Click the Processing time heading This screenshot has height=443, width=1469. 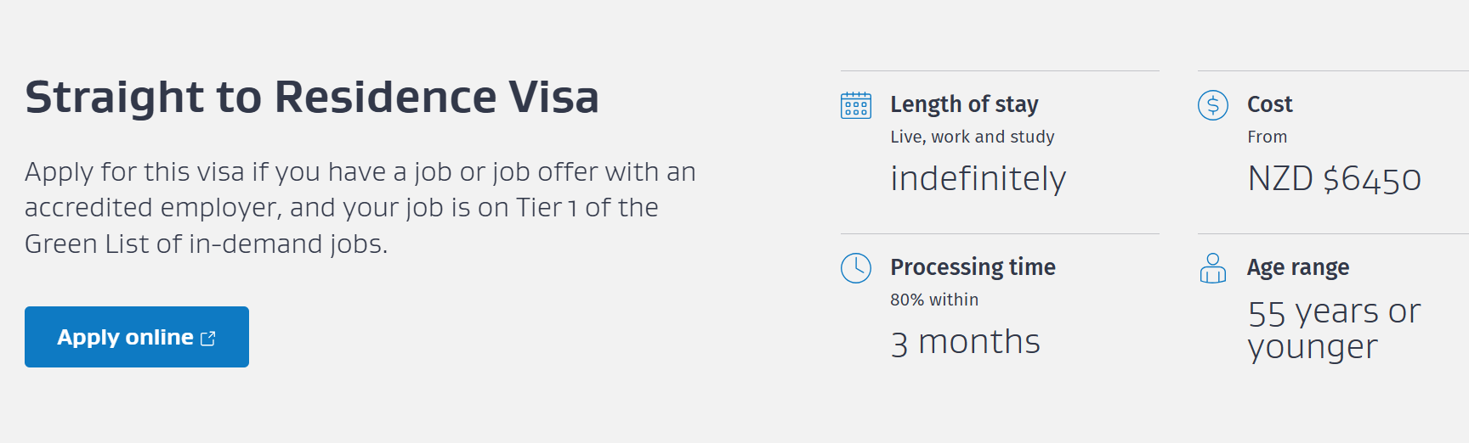(973, 267)
